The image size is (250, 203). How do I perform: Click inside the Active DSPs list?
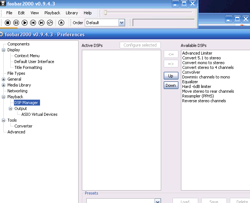tap(122, 120)
